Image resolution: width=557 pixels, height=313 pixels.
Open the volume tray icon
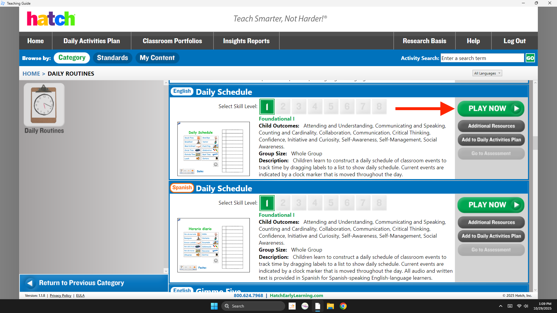click(526, 306)
